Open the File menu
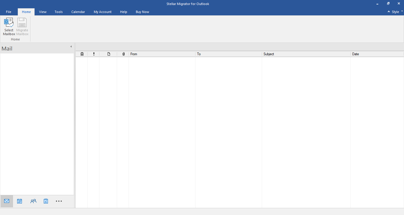 coord(9,12)
